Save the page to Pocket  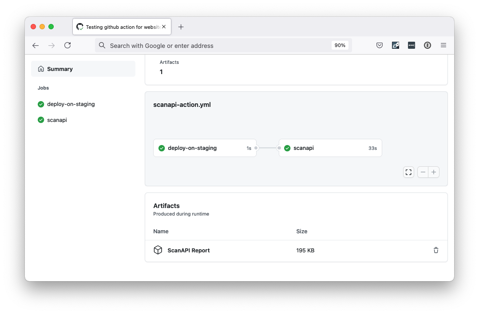click(380, 45)
